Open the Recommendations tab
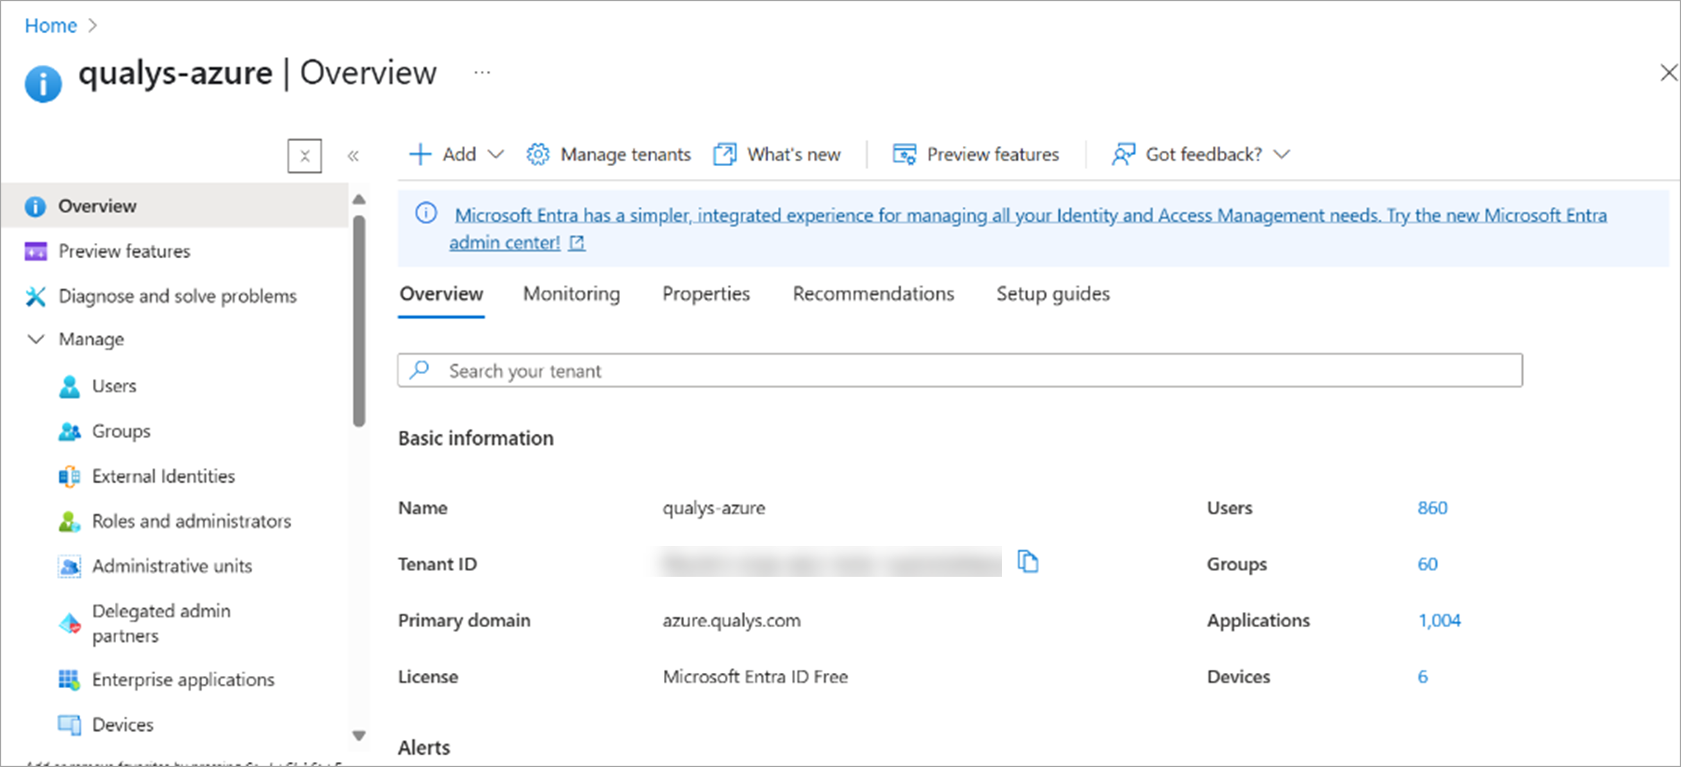1681x767 pixels. (x=873, y=294)
